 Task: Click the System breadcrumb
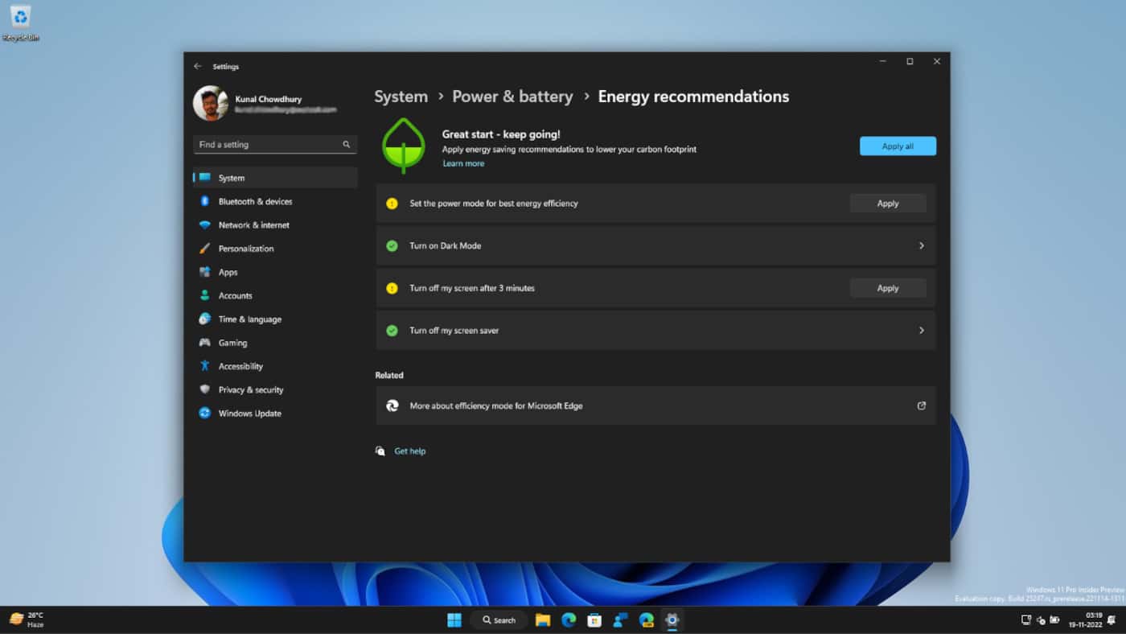pos(401,97)
